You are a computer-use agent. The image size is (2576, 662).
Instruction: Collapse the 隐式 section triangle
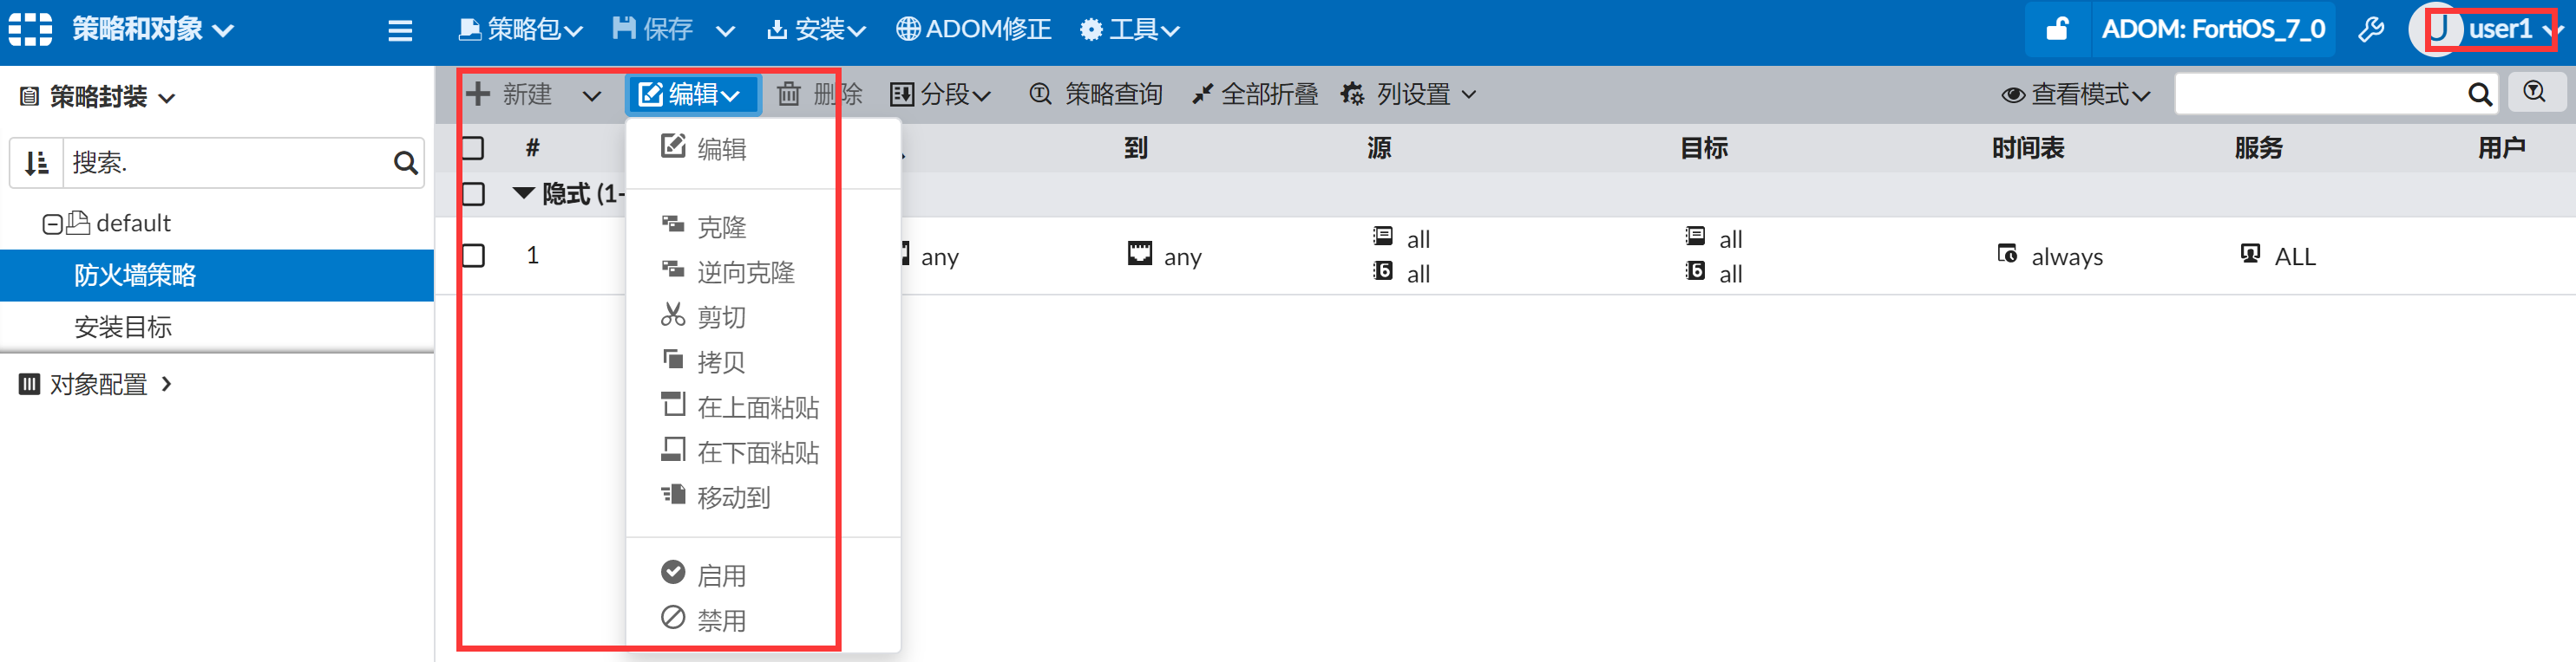coord(523,194)
